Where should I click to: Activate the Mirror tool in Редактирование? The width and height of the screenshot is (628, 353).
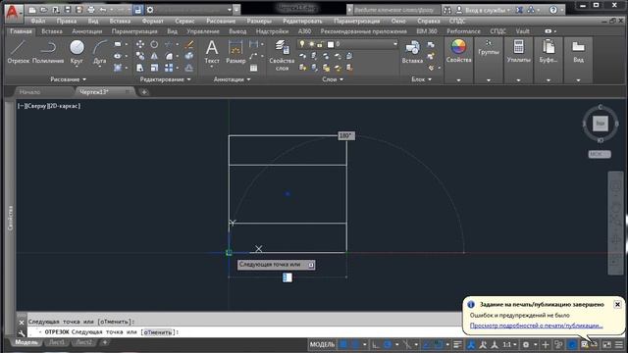pos(154,56)
